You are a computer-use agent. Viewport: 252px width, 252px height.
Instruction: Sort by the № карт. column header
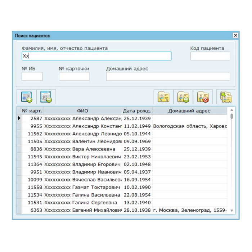point(32,111)
